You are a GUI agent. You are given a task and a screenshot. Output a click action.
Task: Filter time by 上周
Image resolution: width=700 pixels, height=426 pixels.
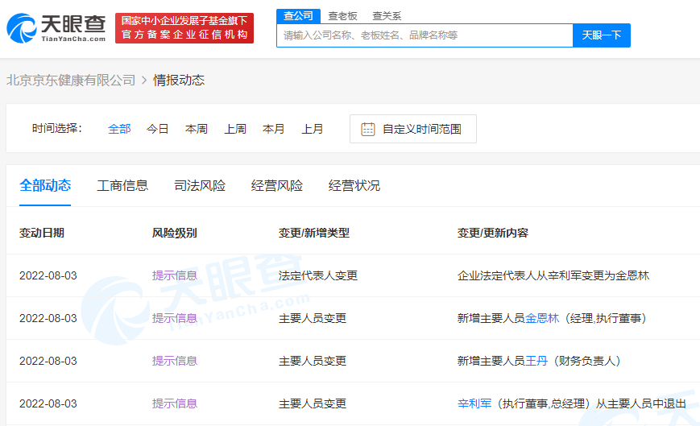pyautogui.click(x=235, y=129)
